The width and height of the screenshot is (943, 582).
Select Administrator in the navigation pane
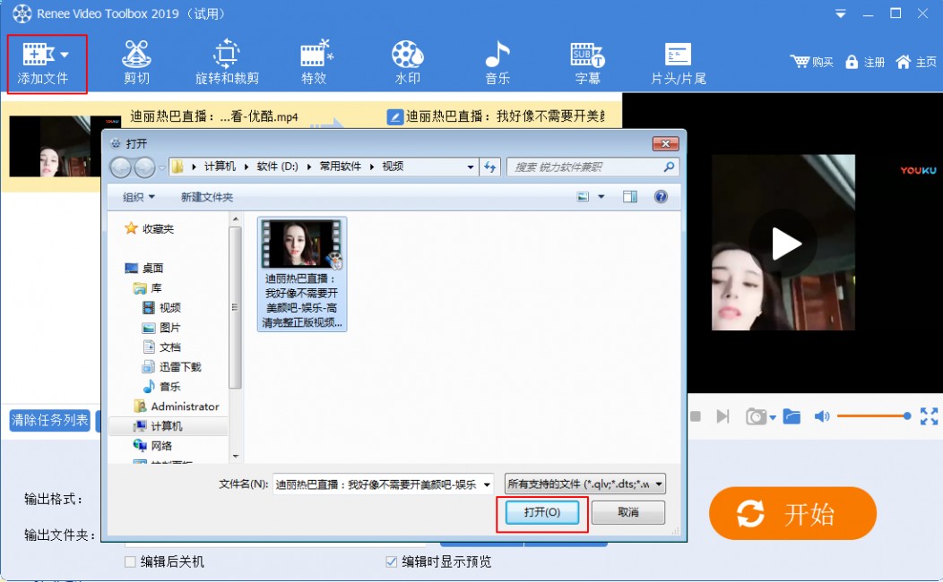pos(177,406)
